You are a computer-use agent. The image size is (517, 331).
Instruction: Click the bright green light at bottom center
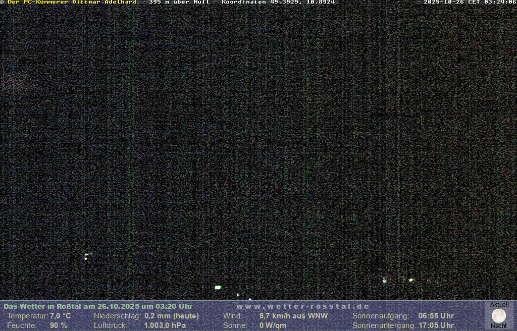pos(218,288)
